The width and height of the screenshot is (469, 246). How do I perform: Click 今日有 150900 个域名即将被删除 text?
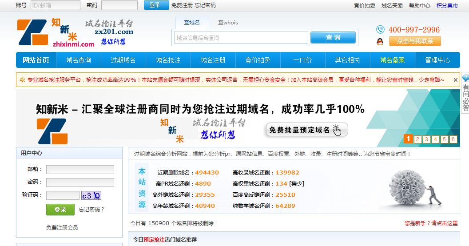click(x=172, y=223)
